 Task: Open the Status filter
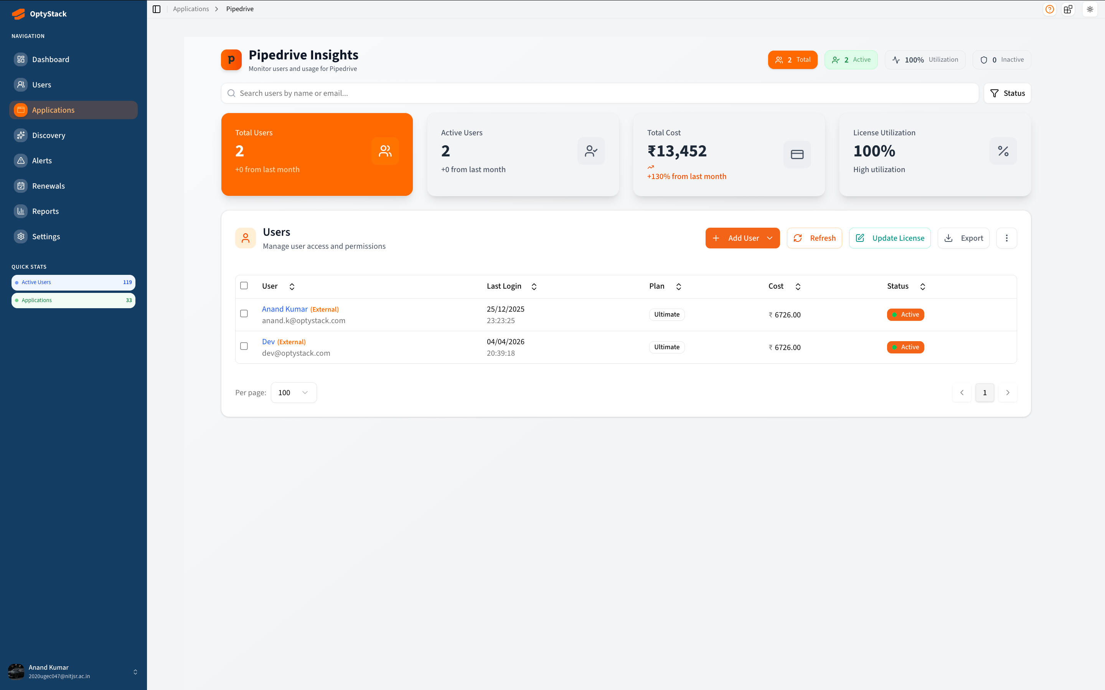pyautogui.click(x=1007, y=93)
